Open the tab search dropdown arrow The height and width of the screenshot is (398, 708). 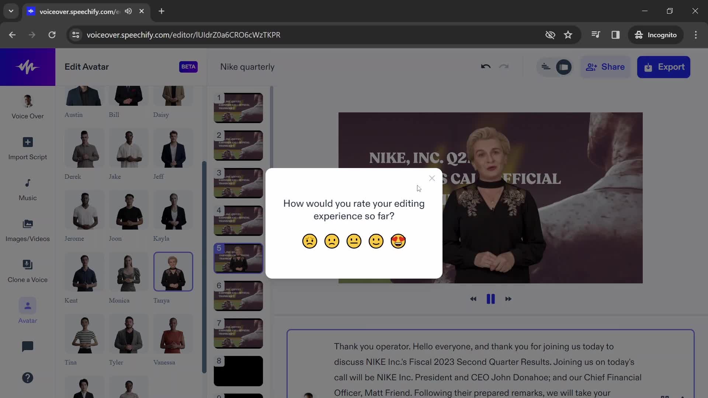[11, 11]
